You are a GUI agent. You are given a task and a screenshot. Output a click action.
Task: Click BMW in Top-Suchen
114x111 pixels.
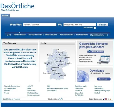tap(11, 50)
